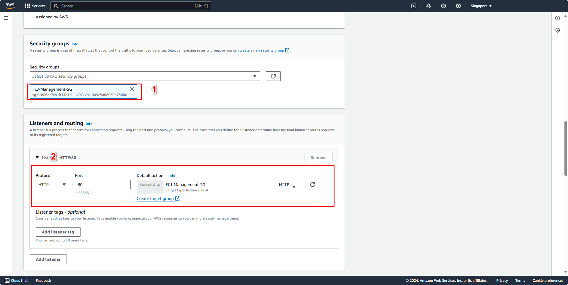Refresh the security groups list
568x285 pixels.
[273, 76]
